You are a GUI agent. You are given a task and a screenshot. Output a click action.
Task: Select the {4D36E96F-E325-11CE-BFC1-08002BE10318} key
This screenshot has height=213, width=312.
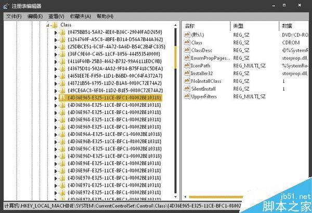tap(114, 171)
